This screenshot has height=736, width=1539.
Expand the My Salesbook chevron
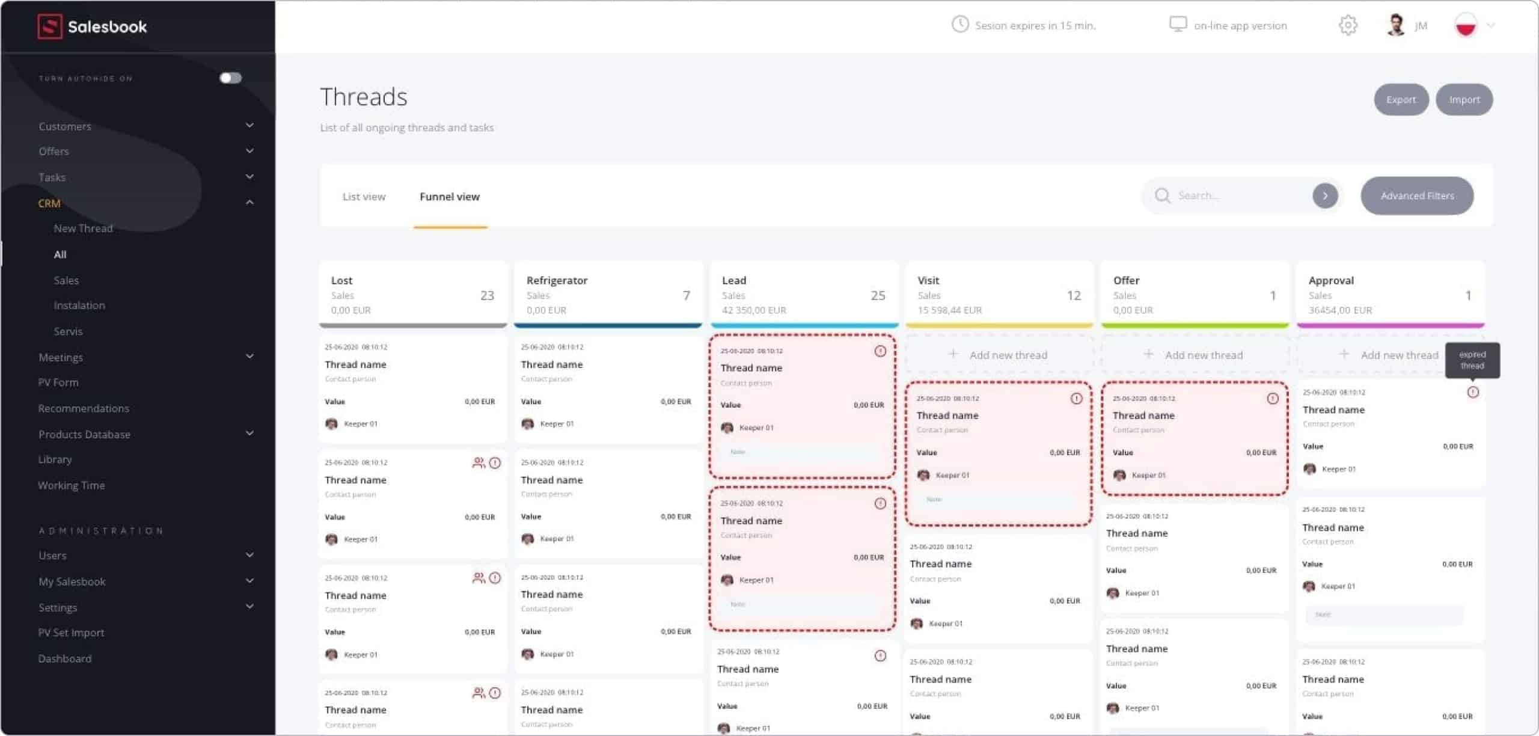point(249,580)
